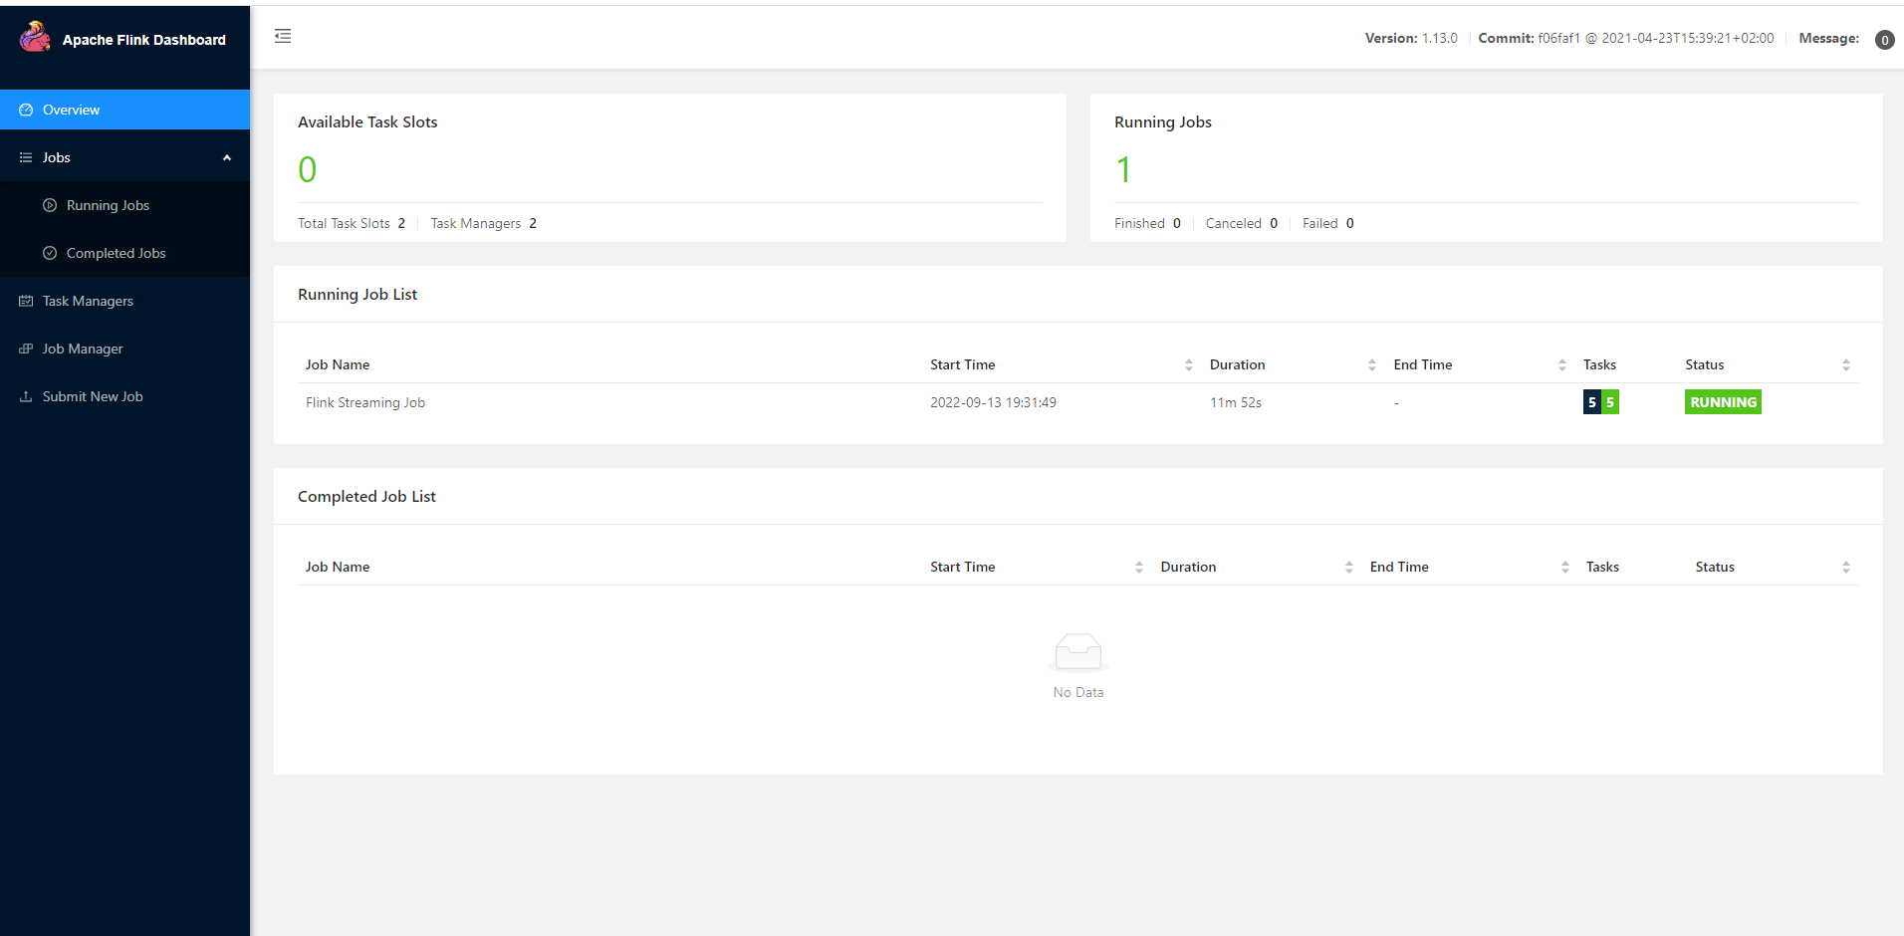The image size is (1904, 936).
Task: Click the empty No Data inbox icon
Action: pos(1078,652)
